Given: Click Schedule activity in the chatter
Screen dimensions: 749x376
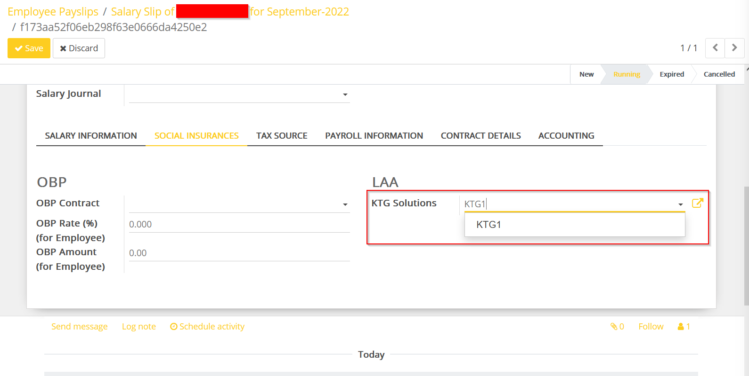Looking at the screenshot, I should pyautogui.click(x=207, y=327).
